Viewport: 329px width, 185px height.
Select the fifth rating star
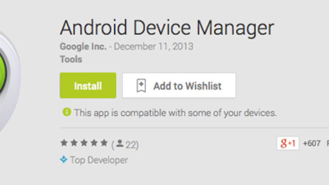pos(104,143)
